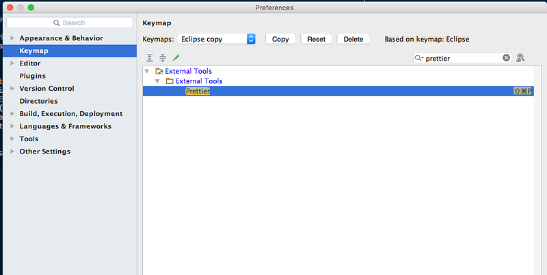The image size is (547, 275).
Task: Click the Delete keymap button
Action: tap(353, 39)
